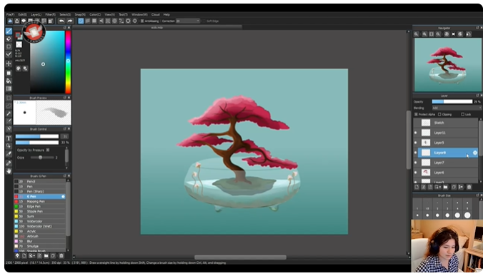Delete layer with trash icon

pyautogui.click(x=469, y=187)
